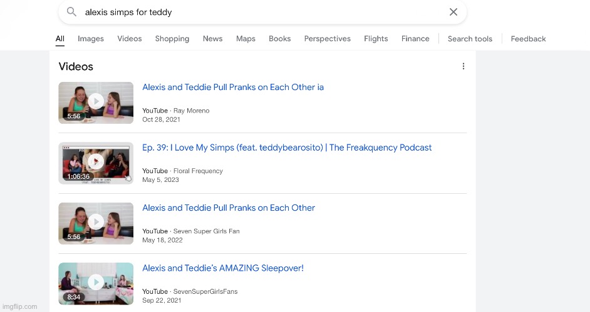
Task: Open the Books results tab
Action: coord(279,39)
